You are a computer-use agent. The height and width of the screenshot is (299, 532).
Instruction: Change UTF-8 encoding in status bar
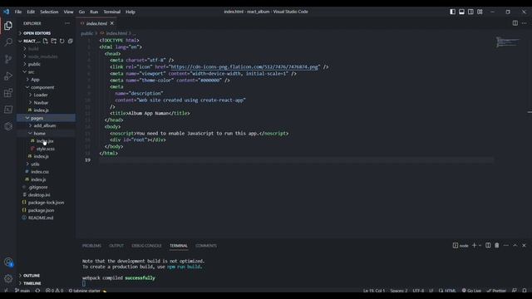[418, 291]
